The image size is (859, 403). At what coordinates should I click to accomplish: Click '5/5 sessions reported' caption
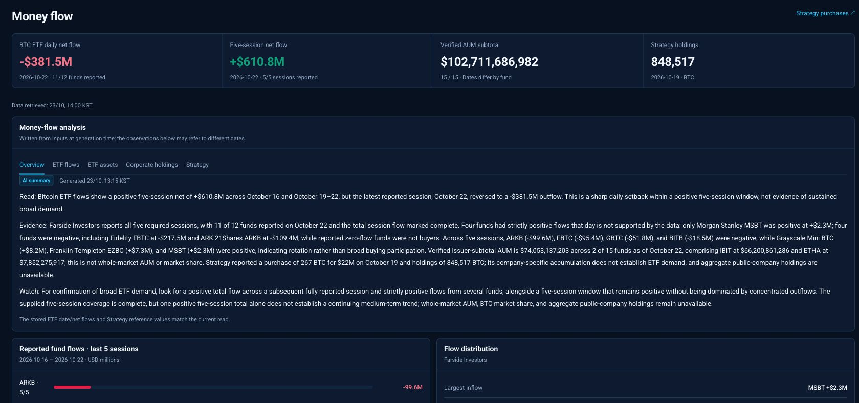(290, 78)
